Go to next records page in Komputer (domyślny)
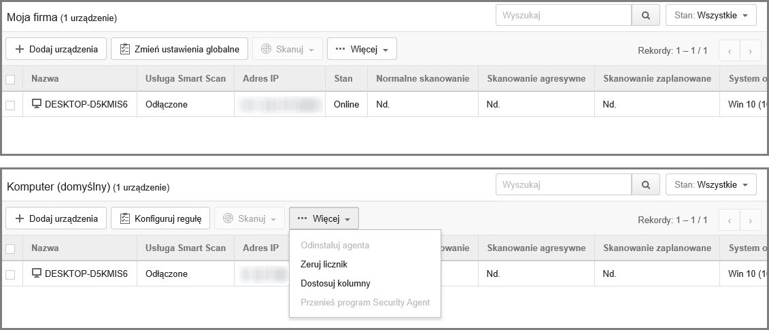769x330 pixels. tap(750, 220)
